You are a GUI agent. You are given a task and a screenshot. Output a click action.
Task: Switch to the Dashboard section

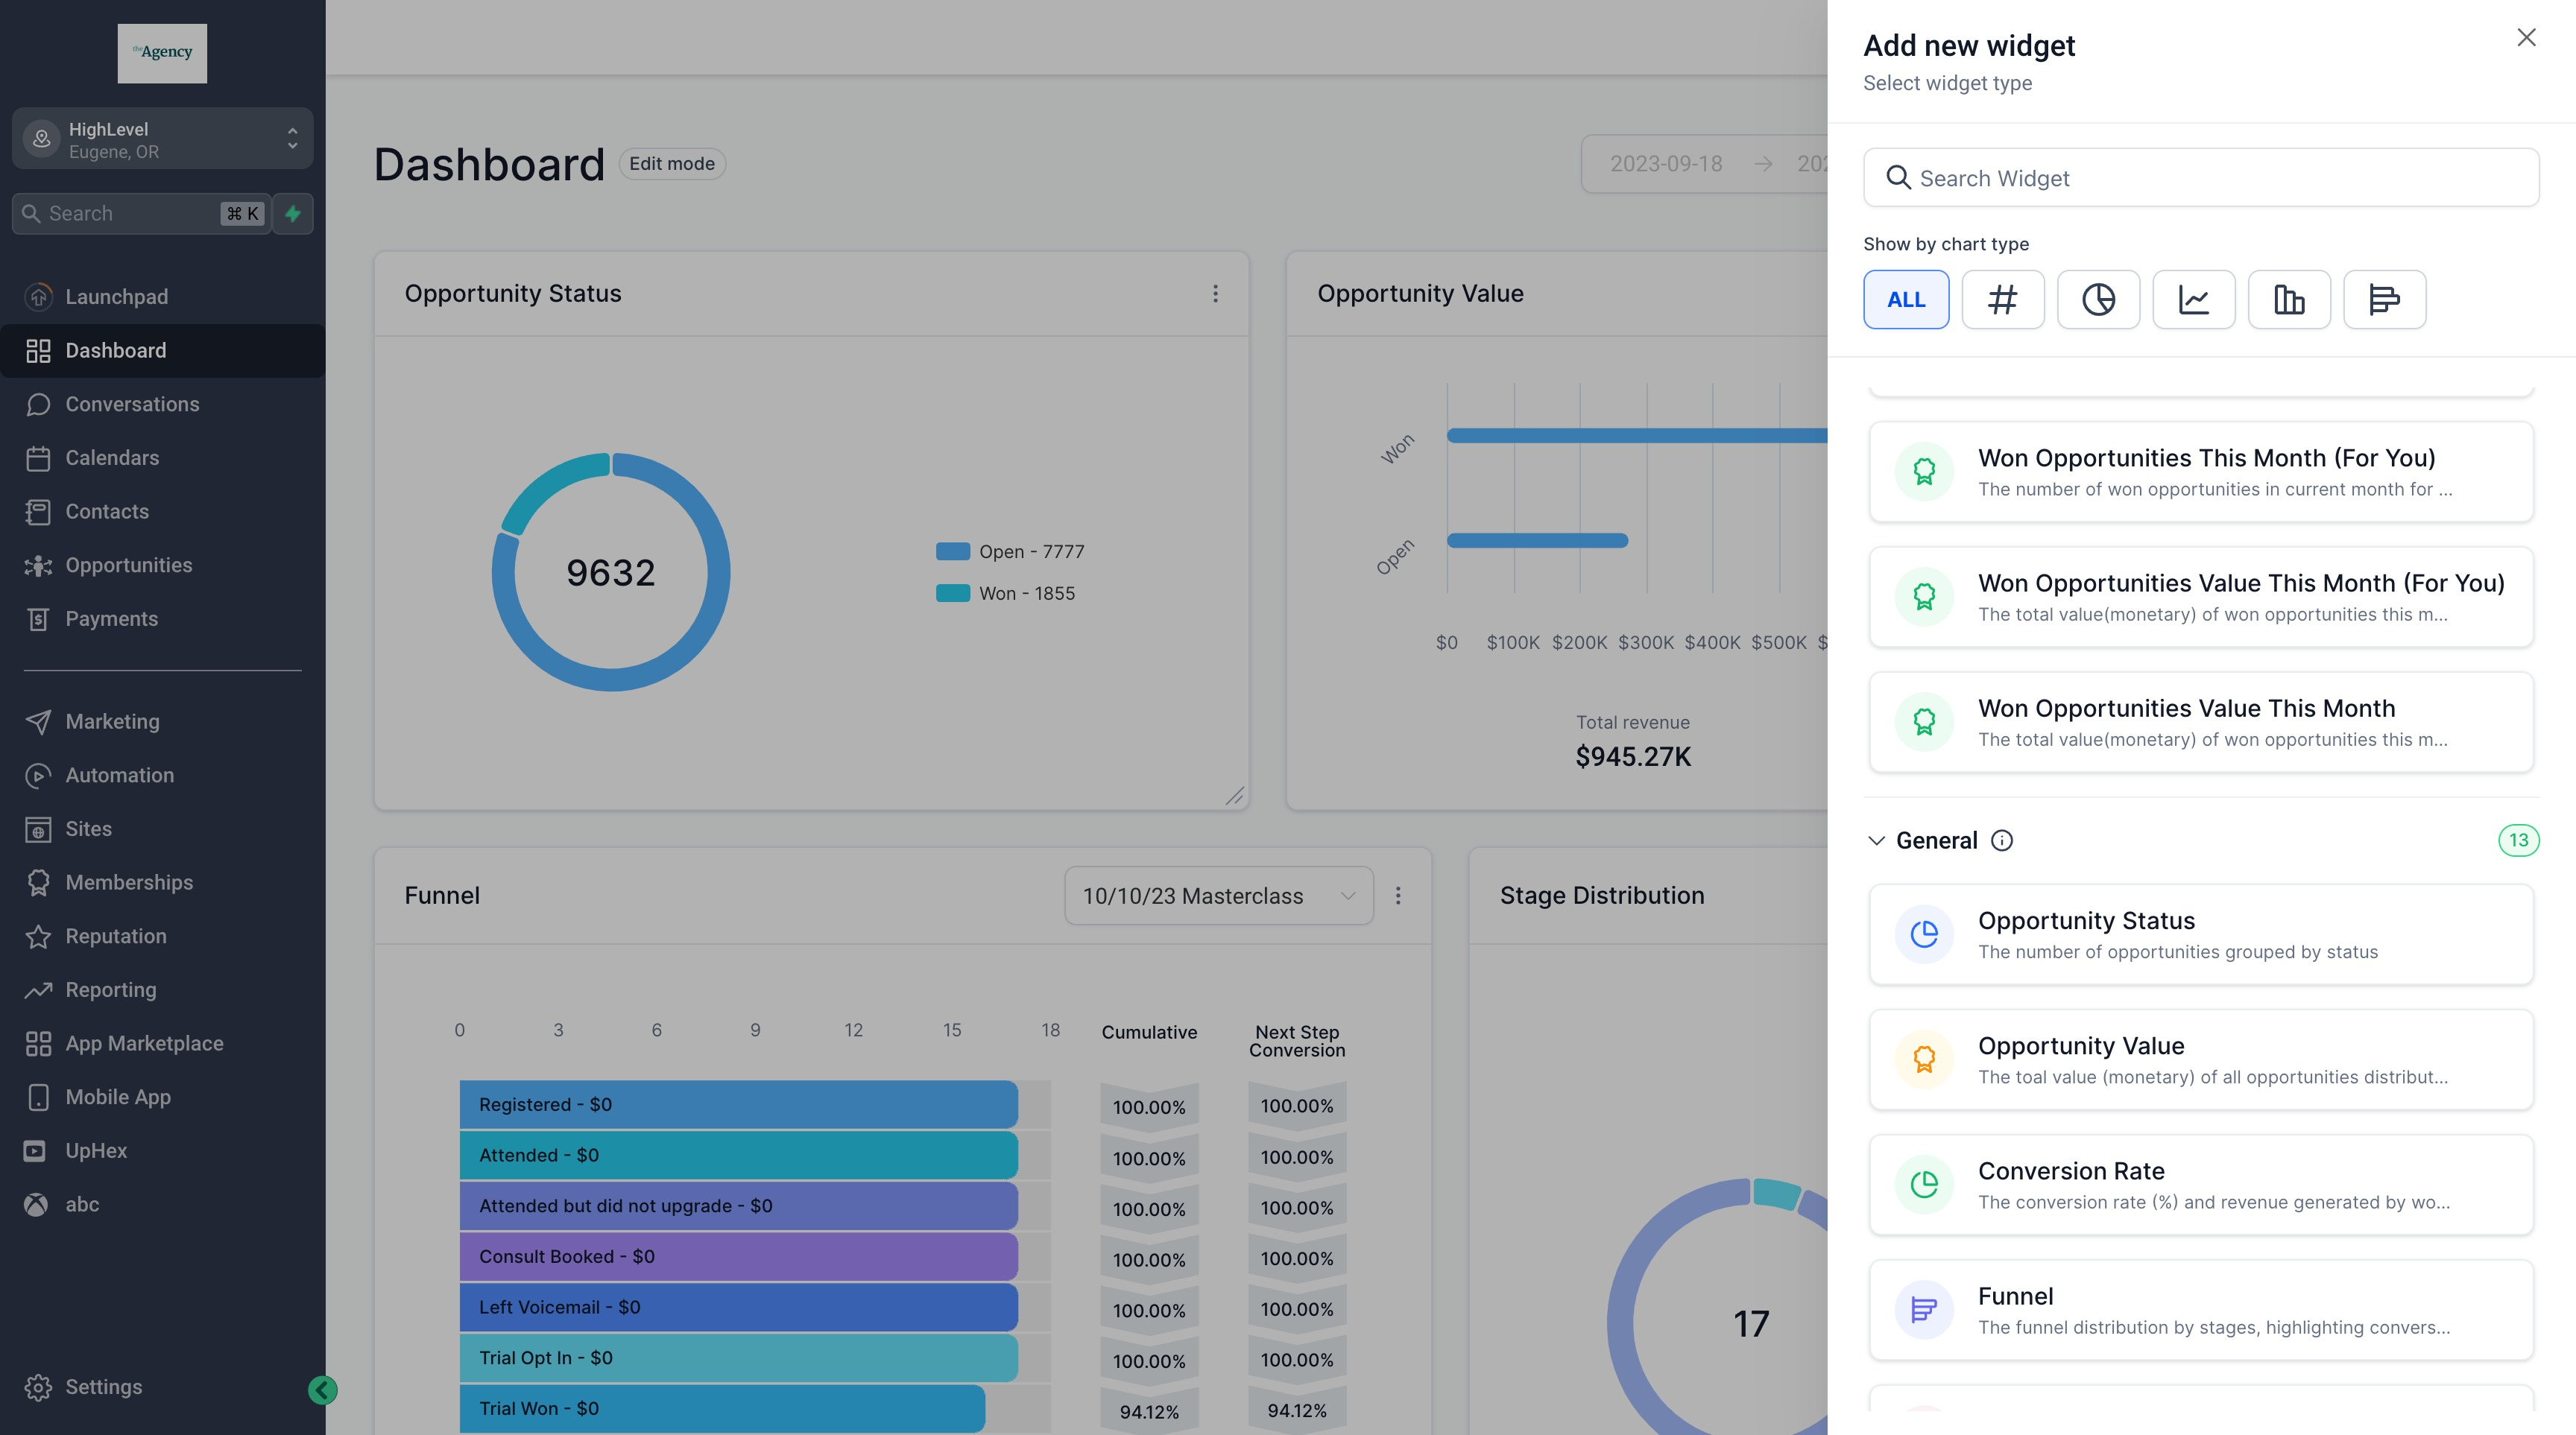click(x=115, y=349)
